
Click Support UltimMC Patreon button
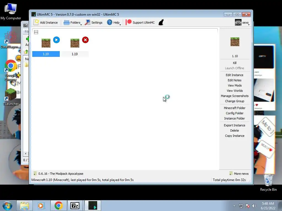(x=140, y=23)
